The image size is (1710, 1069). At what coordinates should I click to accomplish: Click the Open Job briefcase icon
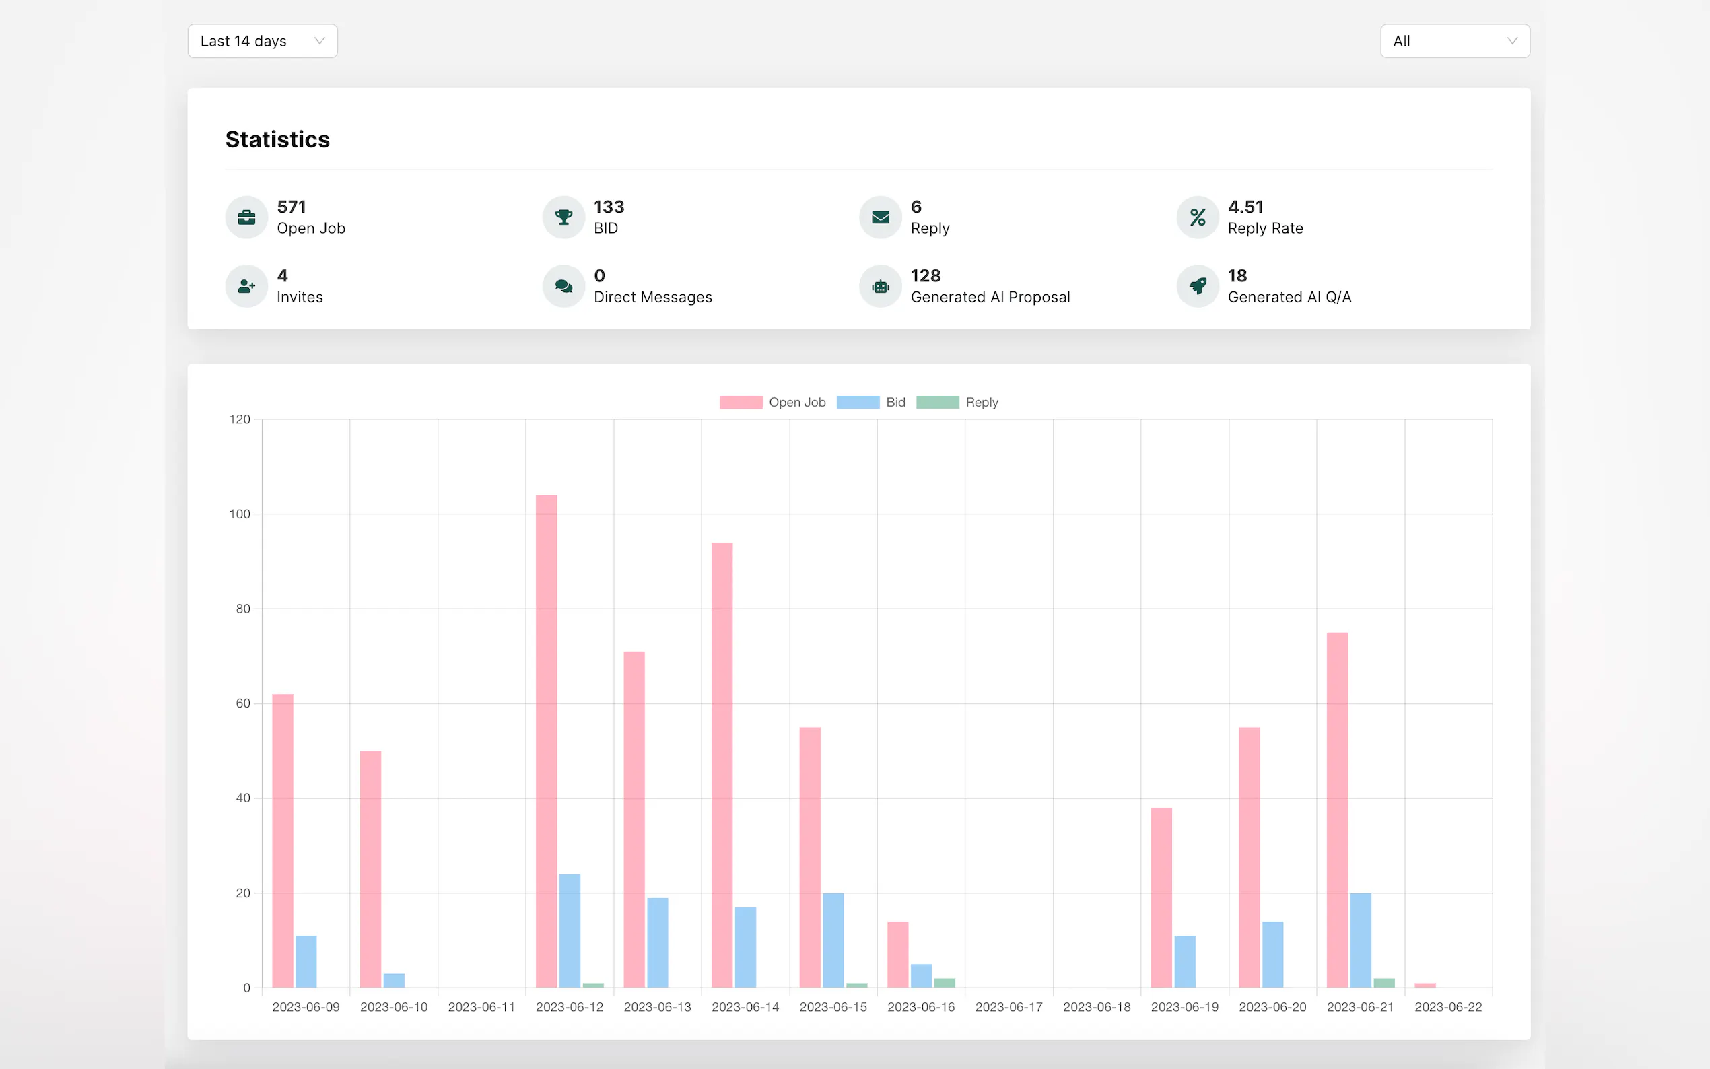point(246,217)
